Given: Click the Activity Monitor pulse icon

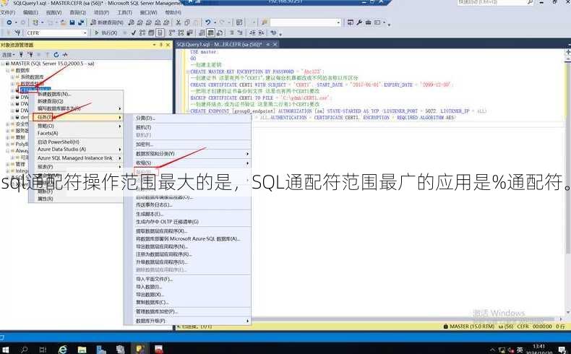Looking at the screenshot, I should pos(65,55).
